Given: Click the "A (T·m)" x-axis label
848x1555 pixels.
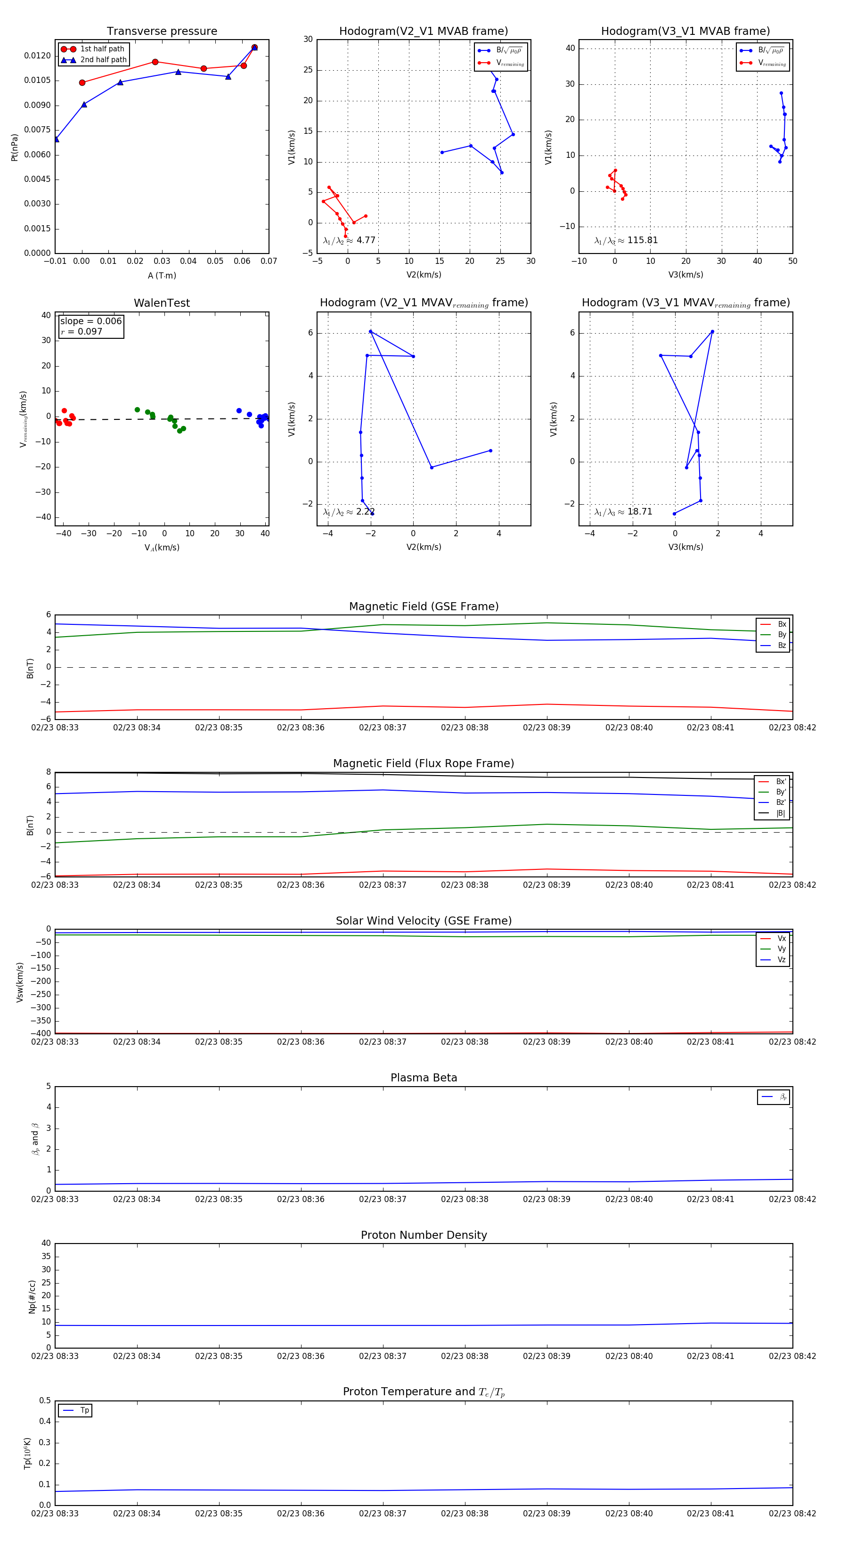Looking at the screenshot, I should pyautogui.click(x=162, y=275).
